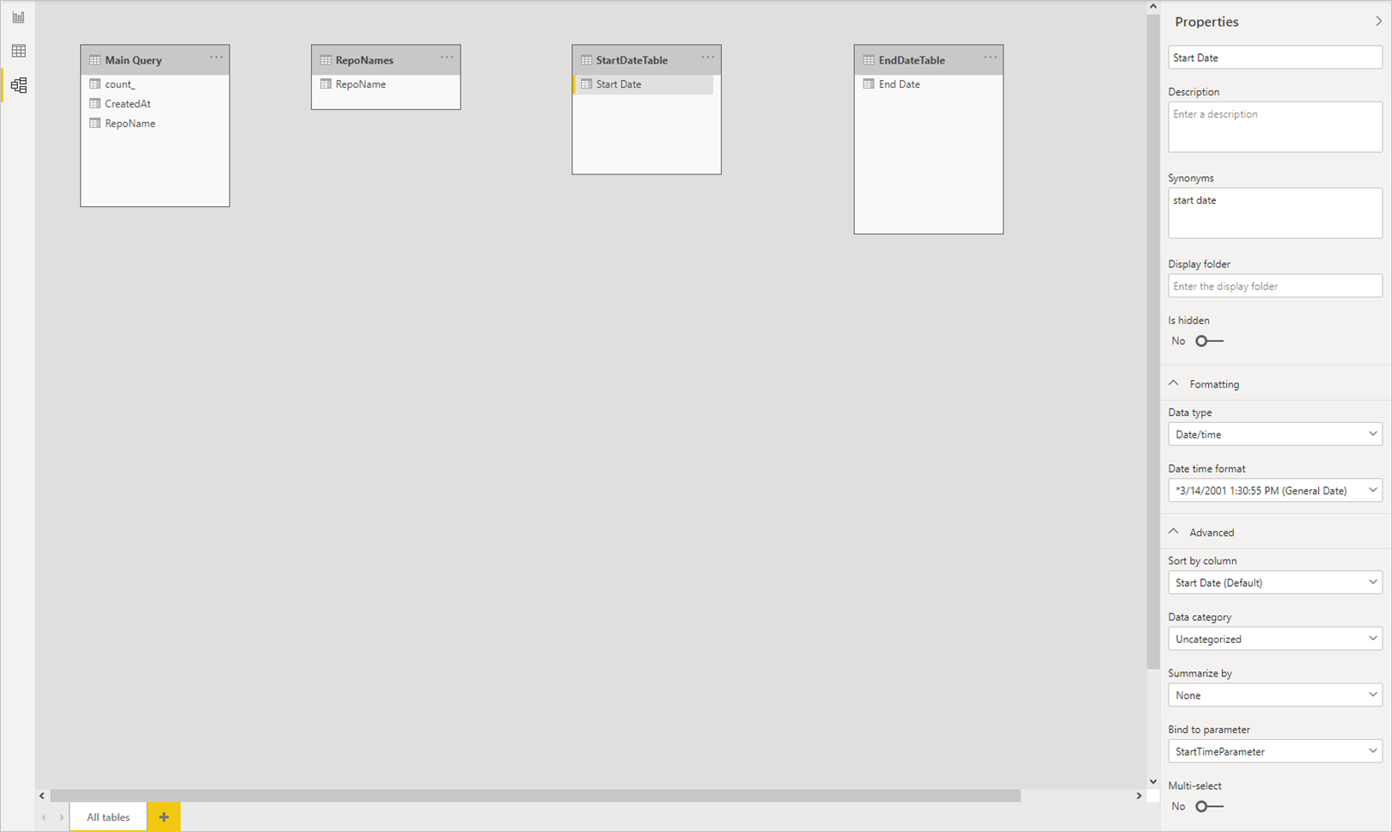The height and width of the screenshot is (832, 1392).
Task: Select the Main Query table title
Action: click(133, 60)
